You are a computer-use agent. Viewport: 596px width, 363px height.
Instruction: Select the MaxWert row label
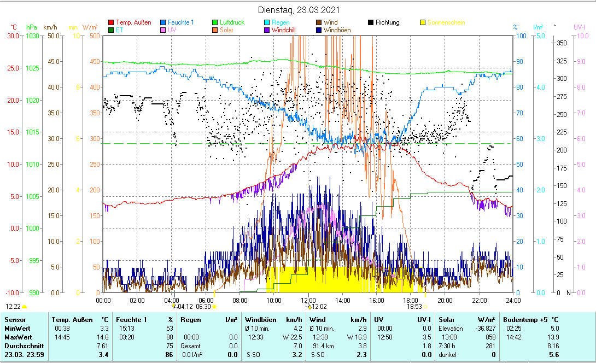pyautogui.click(x=17, y=337)
